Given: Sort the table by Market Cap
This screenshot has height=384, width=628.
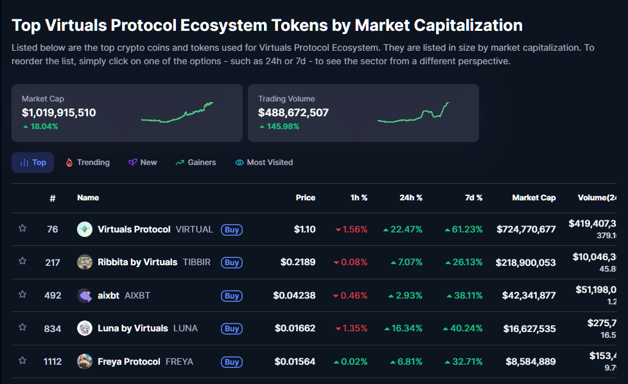Looking at the screenshot, I should (x=534, y=198).
